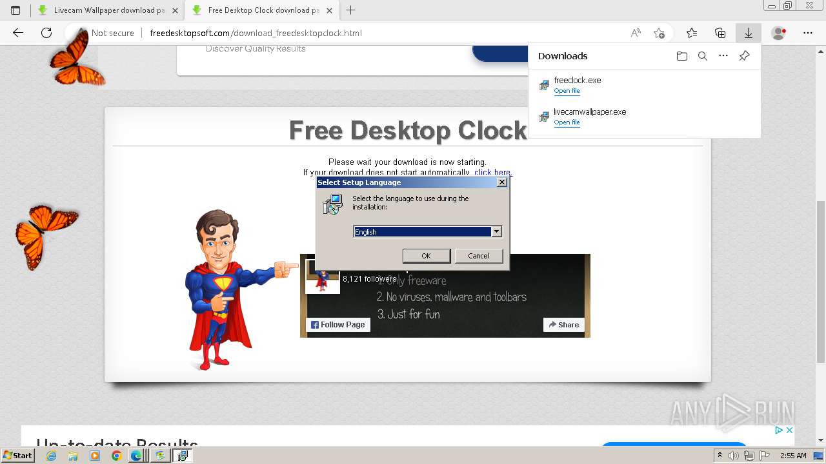Close the Select Setup Language dialog
The width and height of the screenshot is (826, 464).
(502, 182)
